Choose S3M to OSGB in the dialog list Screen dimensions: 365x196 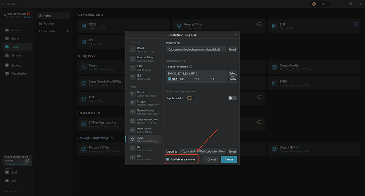pyautogui.click(x=145, y=68)
